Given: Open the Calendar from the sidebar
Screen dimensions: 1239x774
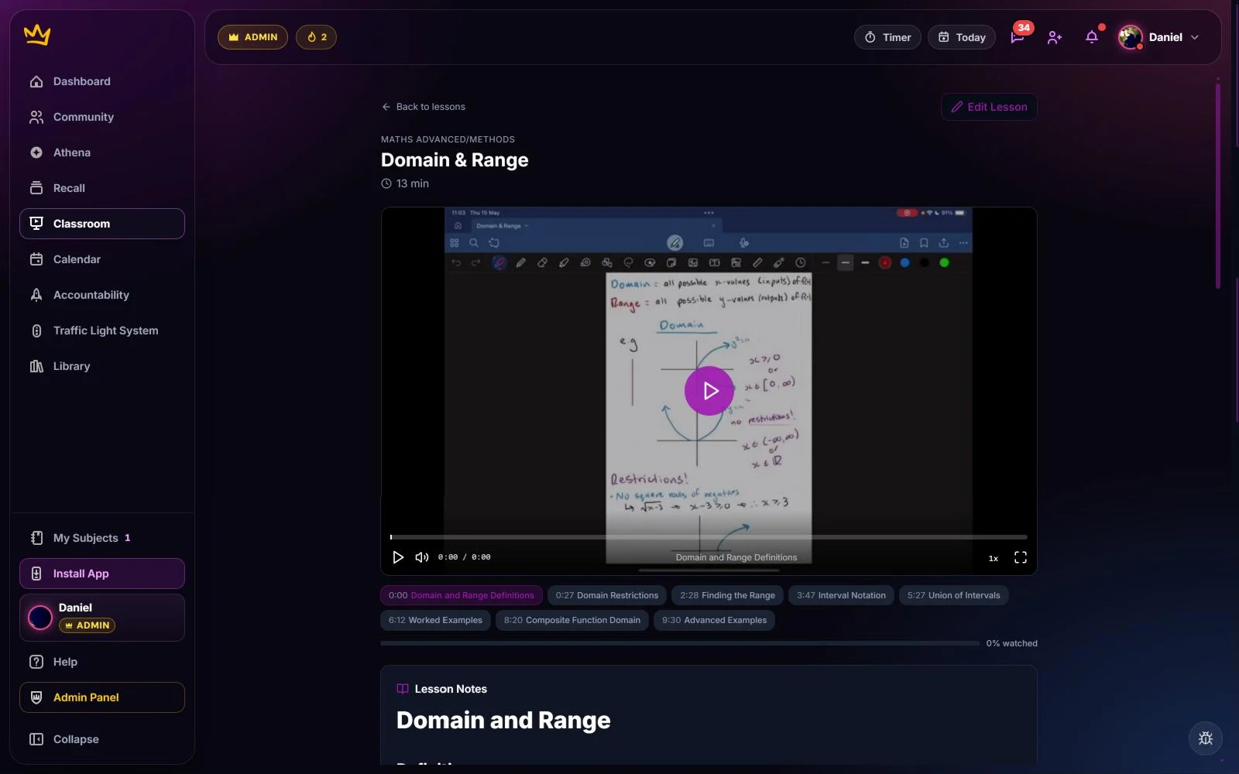Looking at the screenshot, I should tap(102, 259).
